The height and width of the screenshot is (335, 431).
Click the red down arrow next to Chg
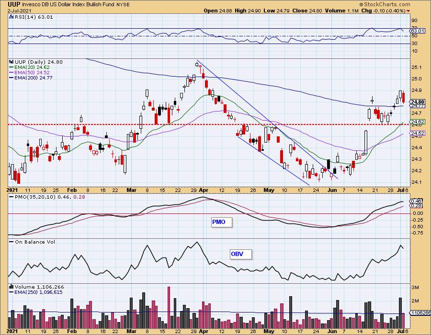tap(408, 11)
